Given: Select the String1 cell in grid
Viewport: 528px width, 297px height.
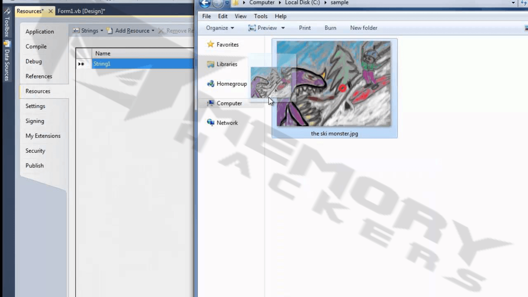Looking at the screenshot, I should 143,64.
